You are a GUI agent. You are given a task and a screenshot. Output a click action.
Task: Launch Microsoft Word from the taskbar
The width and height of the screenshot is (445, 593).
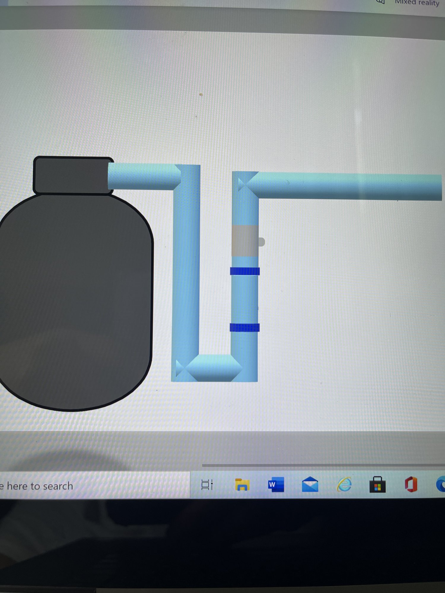coord(276,484)
